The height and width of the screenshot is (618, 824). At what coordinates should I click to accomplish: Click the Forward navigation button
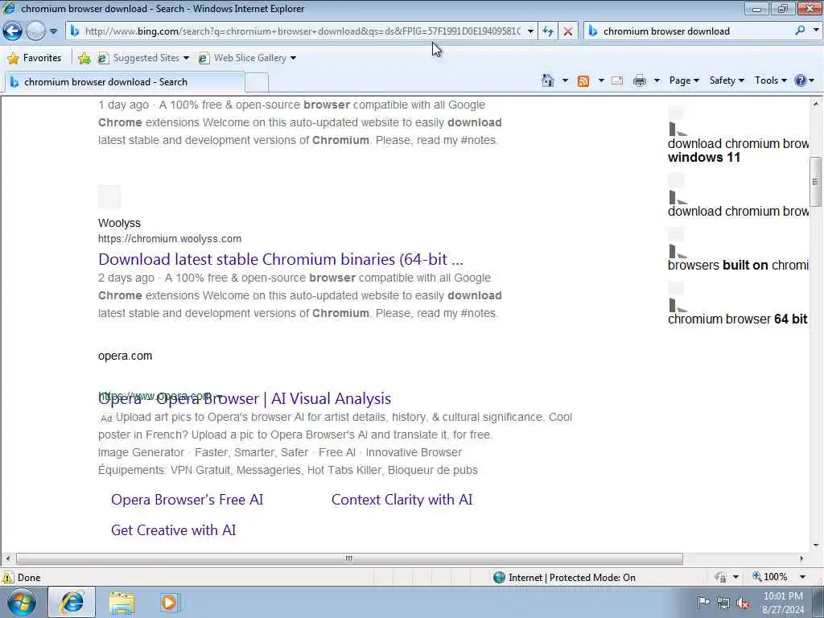coord(35,31)
